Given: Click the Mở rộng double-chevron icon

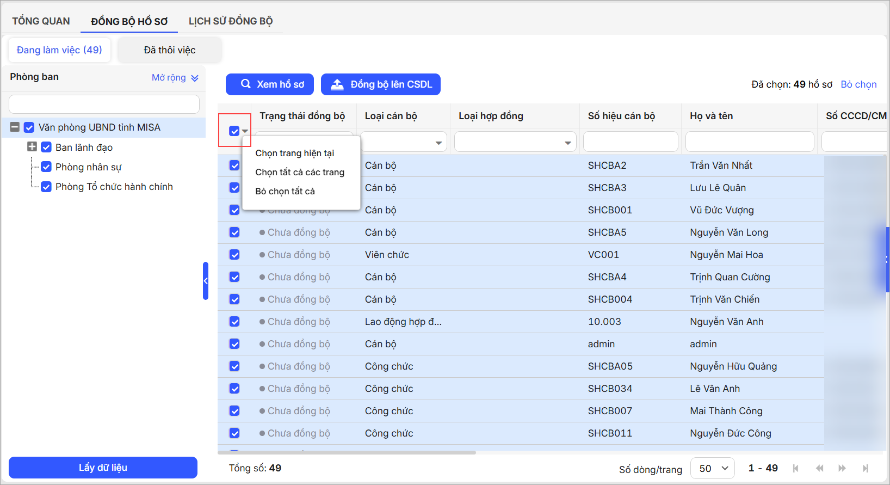Looking at the screenshot, I should [195, 78].
